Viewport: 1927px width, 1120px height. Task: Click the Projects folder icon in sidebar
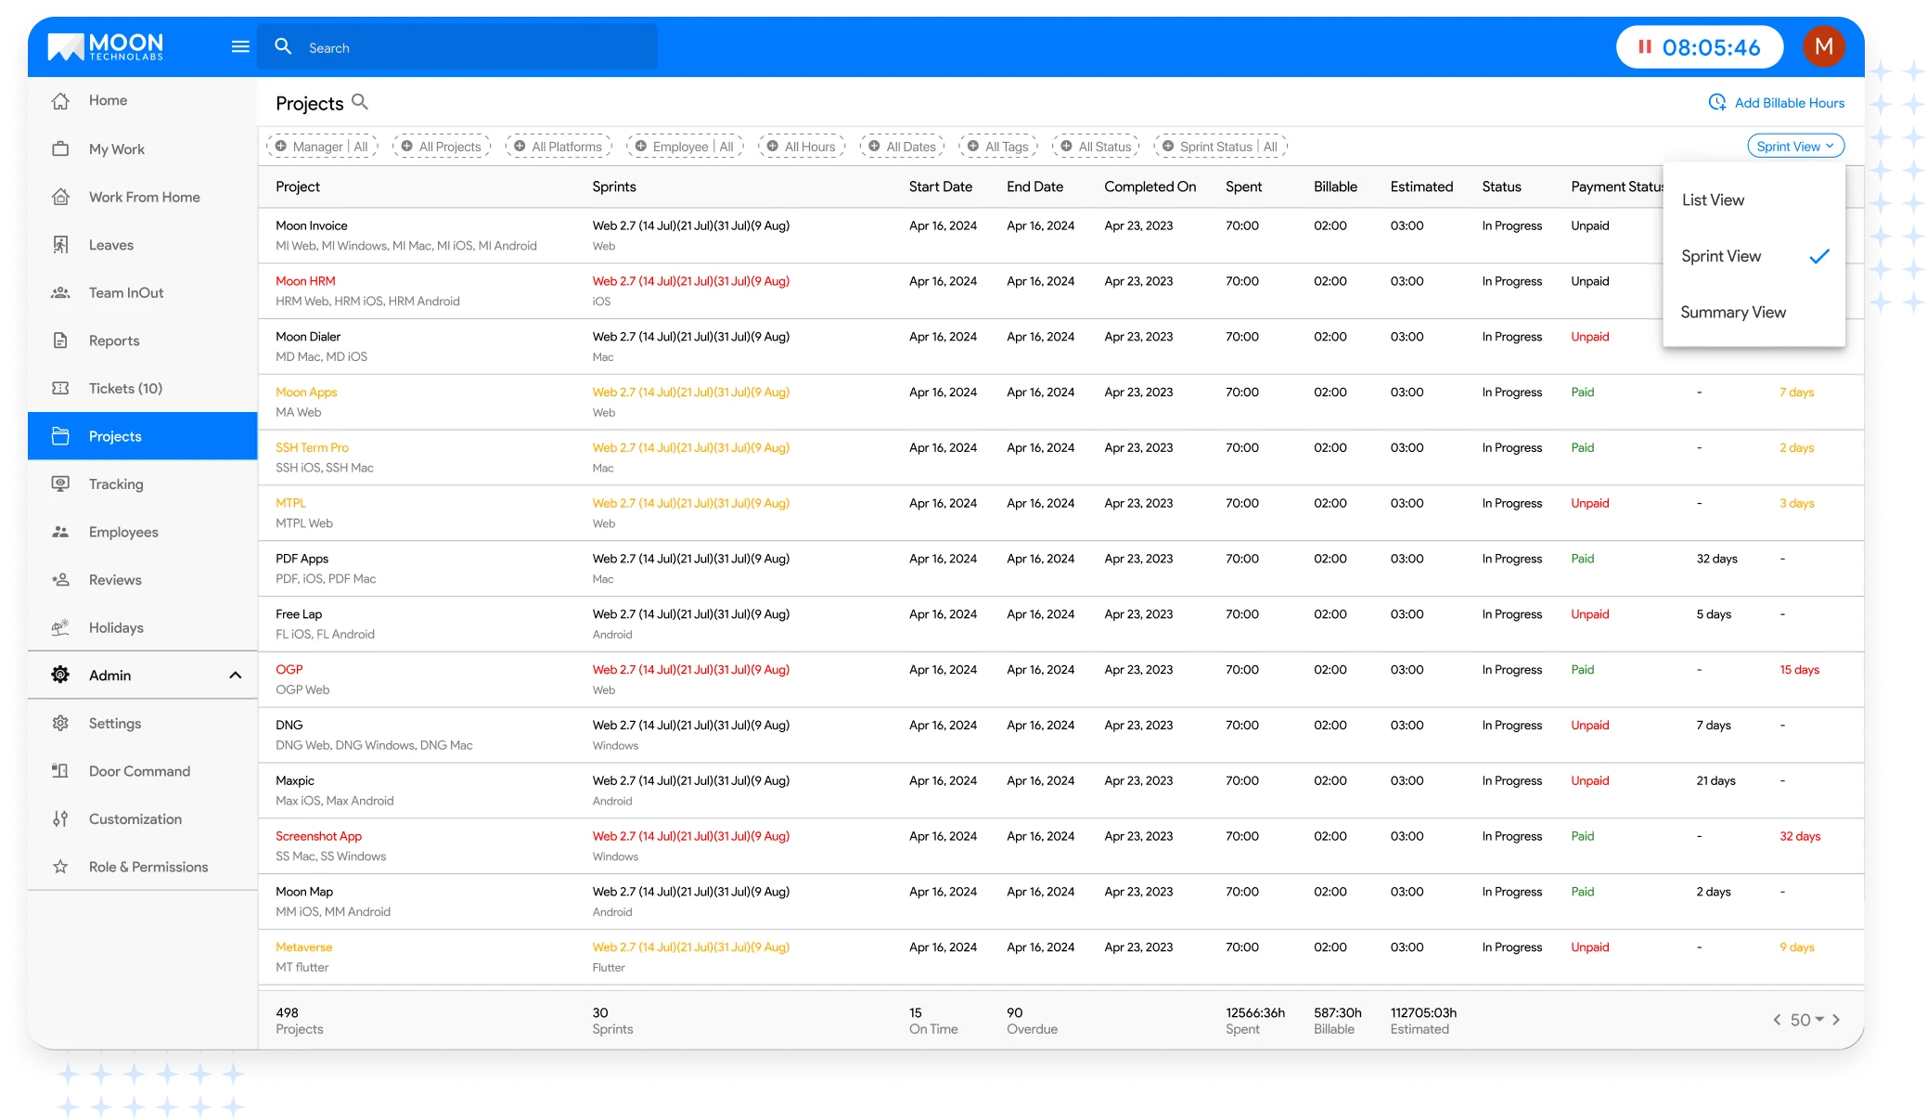60,436
